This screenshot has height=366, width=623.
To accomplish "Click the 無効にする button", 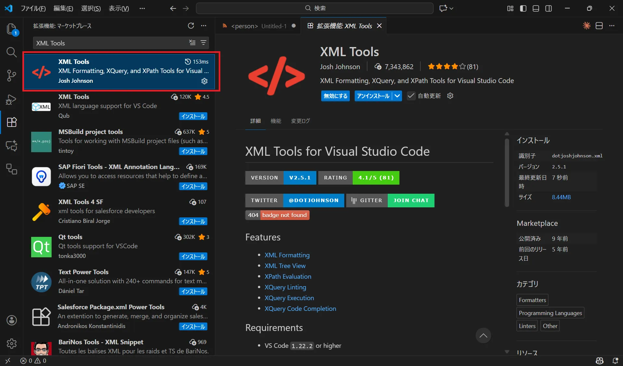I will click(335, 96).
